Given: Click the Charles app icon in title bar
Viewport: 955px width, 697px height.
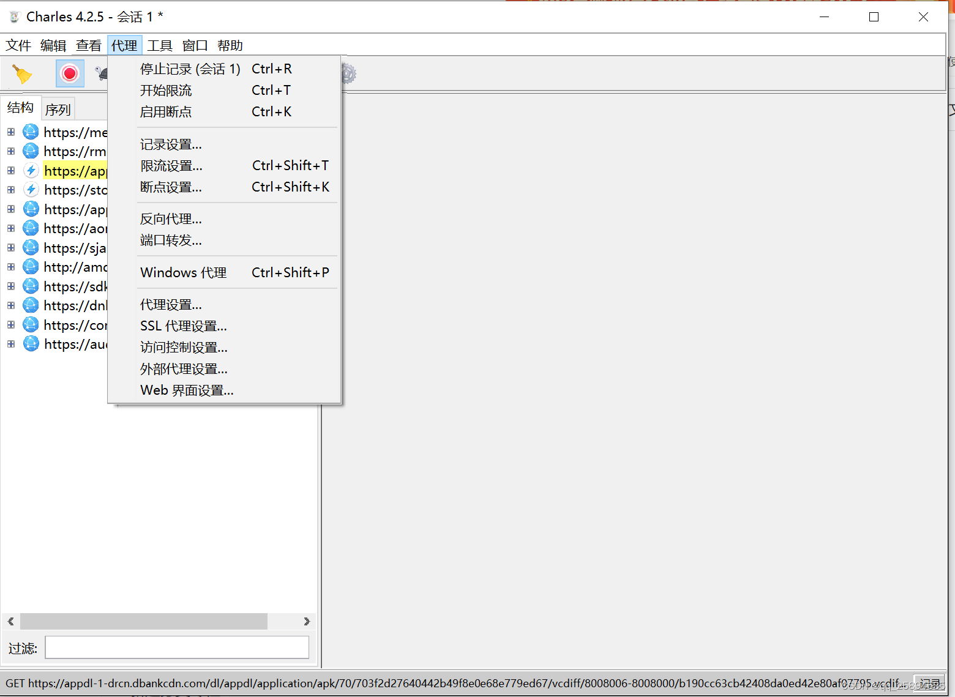Looking at the screenshot, I should (x=15, y=17).
